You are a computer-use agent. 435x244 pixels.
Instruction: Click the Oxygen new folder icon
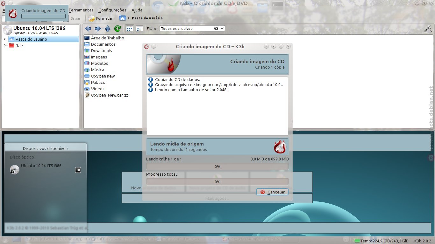tap(87, 76)
